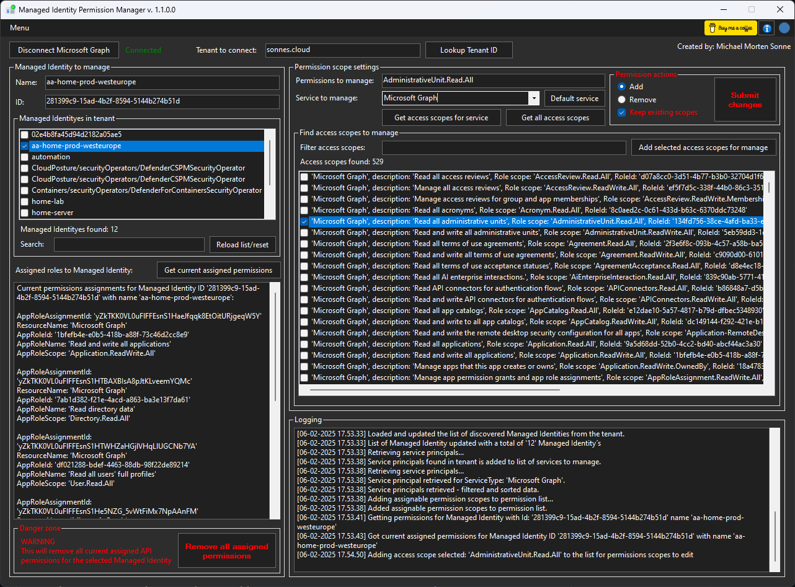Click the blue circle icon in menu bar

(x=784, y=28)
